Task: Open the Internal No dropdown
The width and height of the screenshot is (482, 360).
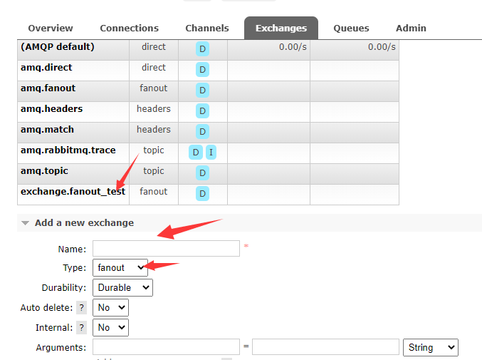Action: point(110,328)
